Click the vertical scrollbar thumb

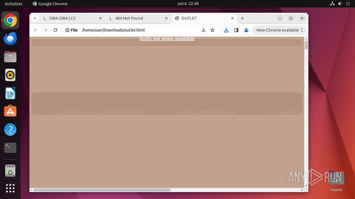[306, 45]
